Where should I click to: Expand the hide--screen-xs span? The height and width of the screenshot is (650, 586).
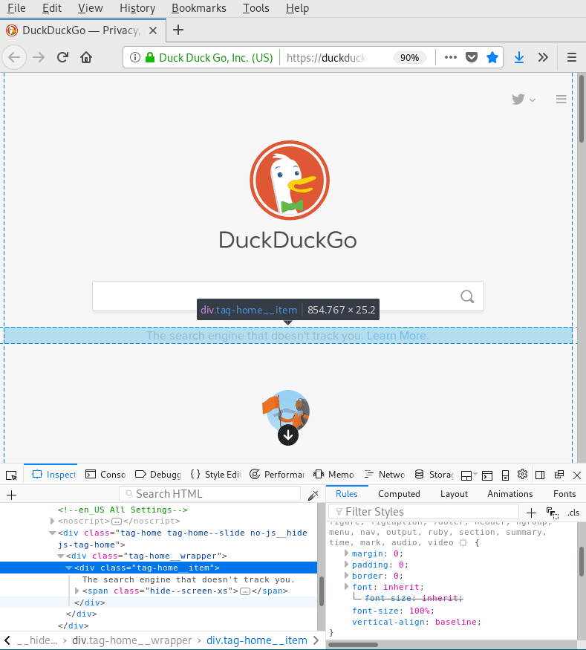pyautogui.click(x=77, y=591)
